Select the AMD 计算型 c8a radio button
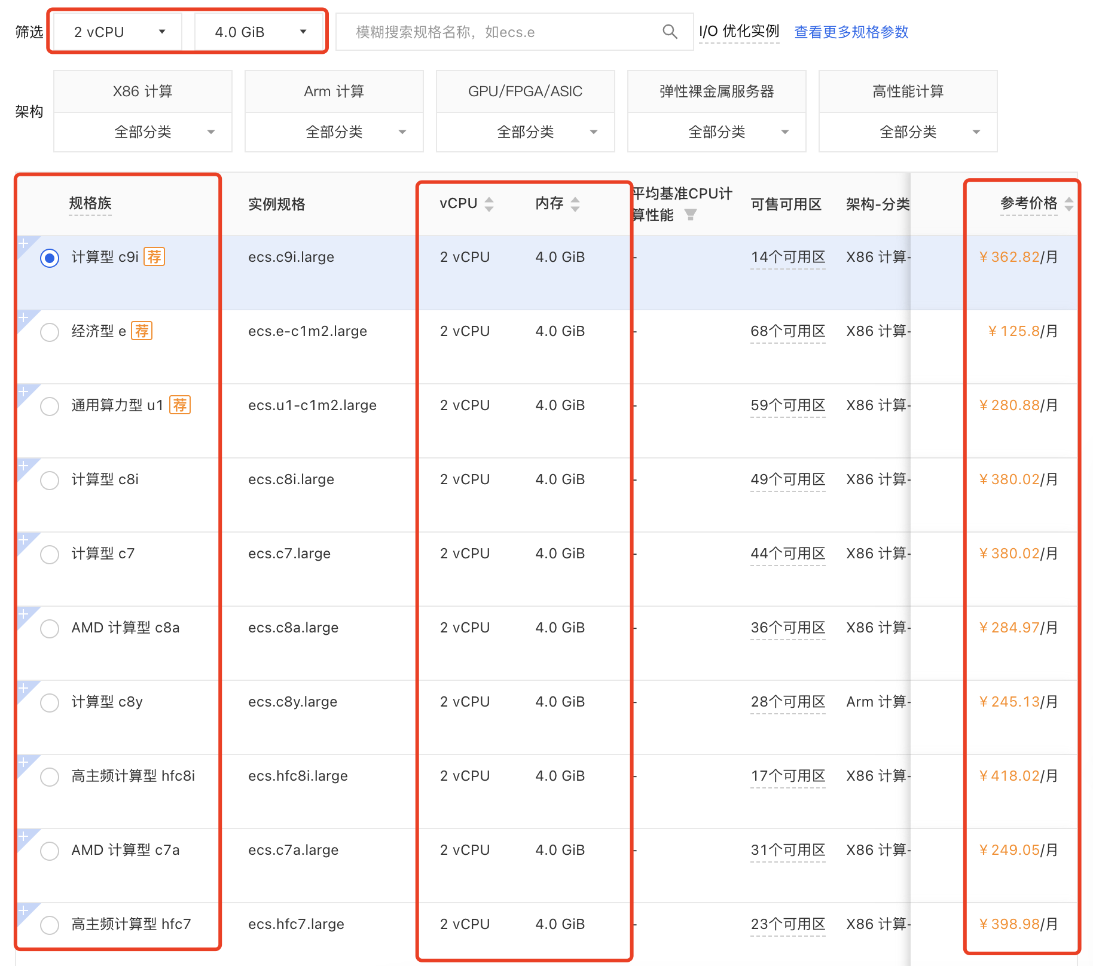Viewport: 1093px width, 966px height. 50,629
